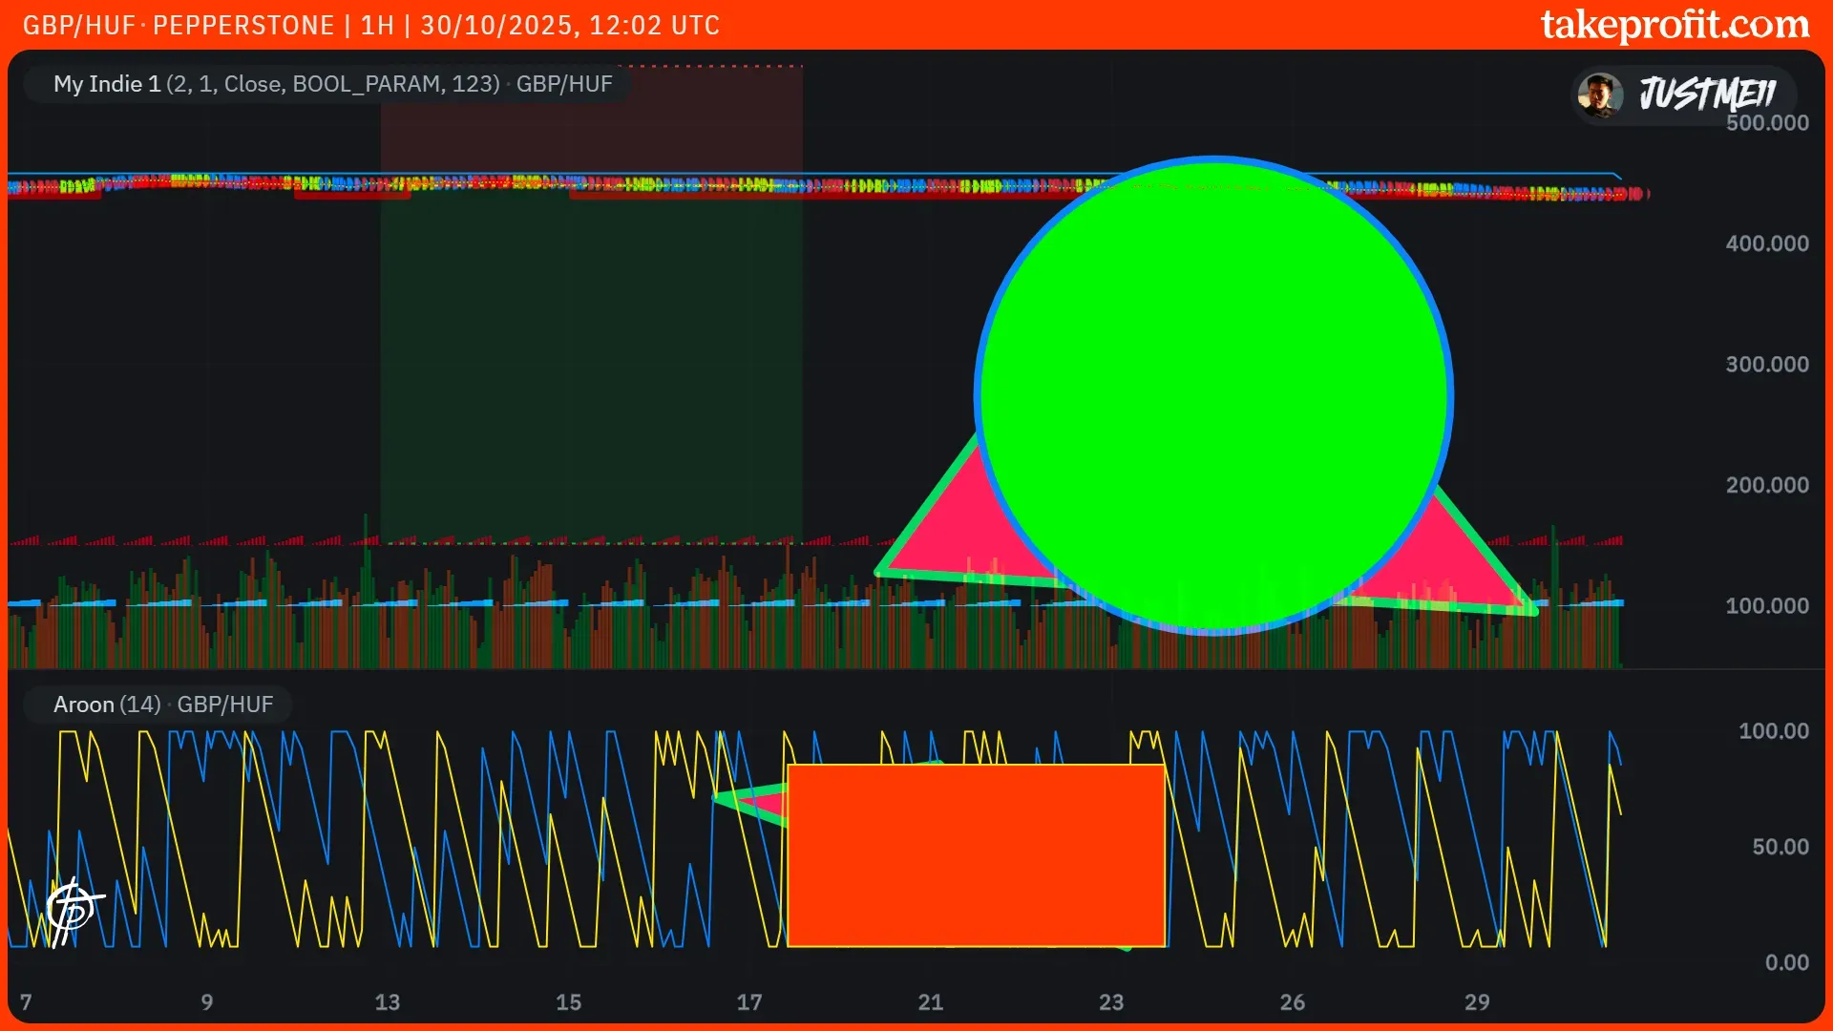
Task: Click date 9 on the time axis
Action: click(207, 1002)
